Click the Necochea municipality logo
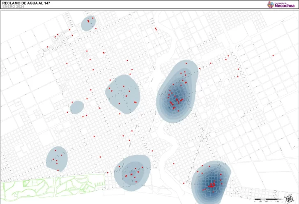 point(270,5)
